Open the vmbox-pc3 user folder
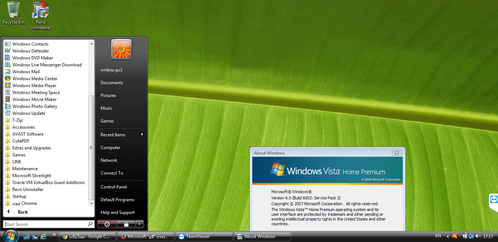The height and width of the screenshot is (242, 498). [x=112, y=70]
